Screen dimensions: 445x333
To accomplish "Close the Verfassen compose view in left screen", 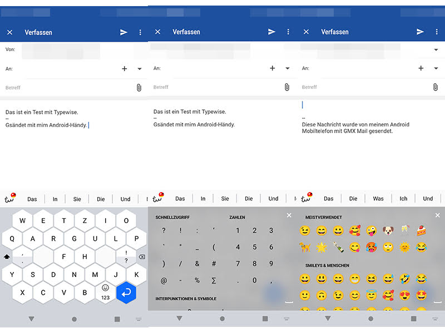I will [9, 32].
